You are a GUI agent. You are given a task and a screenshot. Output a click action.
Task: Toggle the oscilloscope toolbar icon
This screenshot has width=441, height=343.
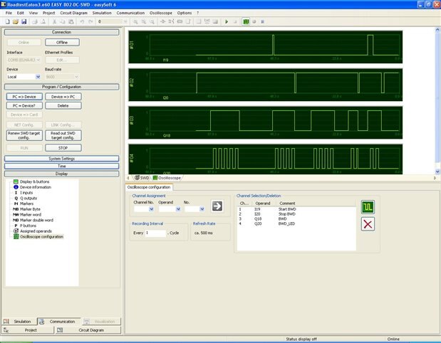(x=245, y=22)
